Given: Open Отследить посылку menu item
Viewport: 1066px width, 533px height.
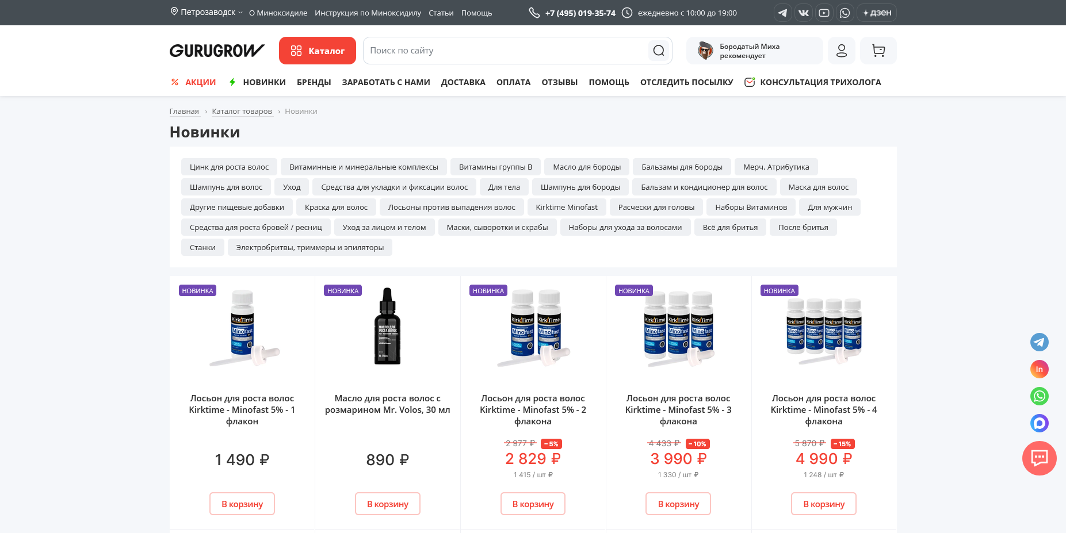Looking at the screenshot, I should (x=687, y=82).
